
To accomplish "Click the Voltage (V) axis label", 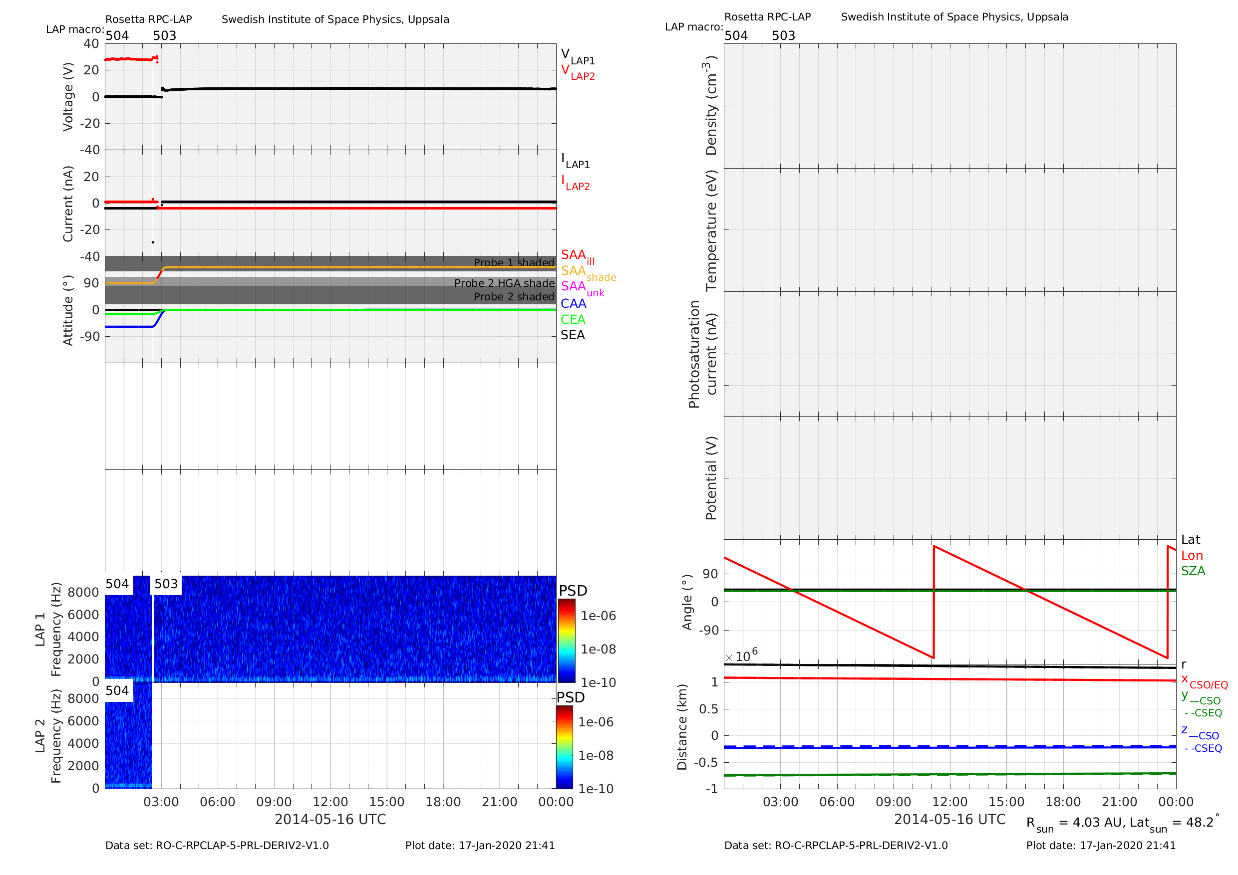I will tap(68, 97).
